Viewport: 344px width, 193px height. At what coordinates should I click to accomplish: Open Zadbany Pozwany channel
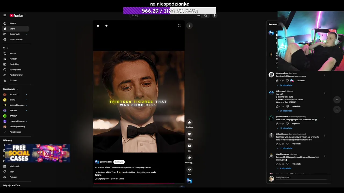pyautogui.click(x=15, y=127)
